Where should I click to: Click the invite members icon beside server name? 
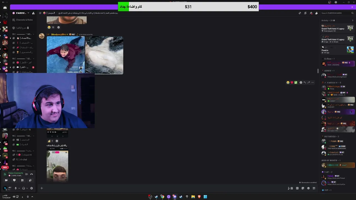33,13
